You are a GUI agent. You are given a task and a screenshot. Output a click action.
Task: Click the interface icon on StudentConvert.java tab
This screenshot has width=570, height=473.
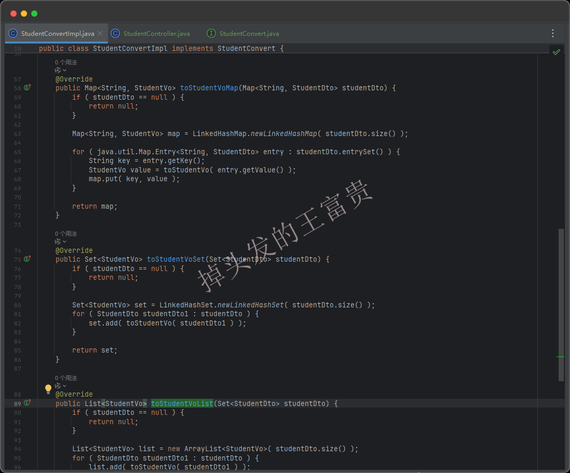coord(211,33)
